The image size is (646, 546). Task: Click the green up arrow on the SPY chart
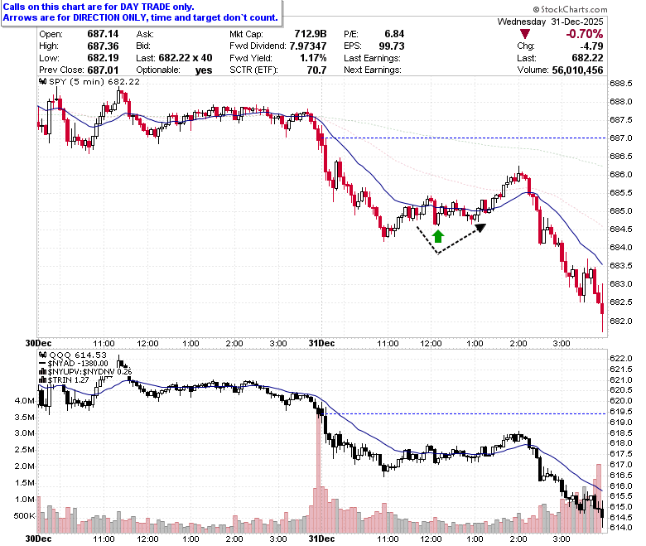(438, 236)
